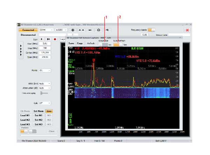Start a single scan with play icon
210x155 pixels.
click(x=42, y=39)
